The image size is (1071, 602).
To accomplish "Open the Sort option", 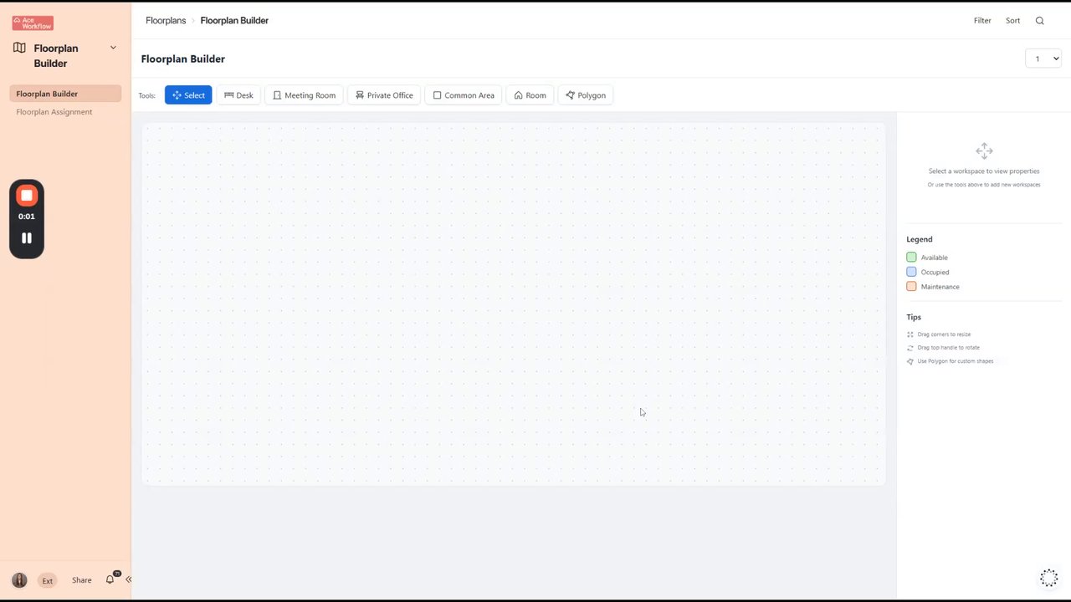I will 1012,21.
